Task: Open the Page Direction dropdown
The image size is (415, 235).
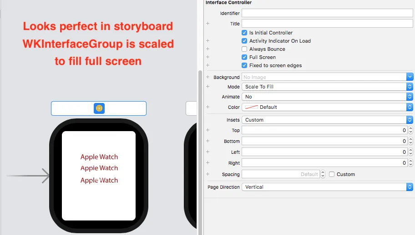Action: click(x=327, y=187)
